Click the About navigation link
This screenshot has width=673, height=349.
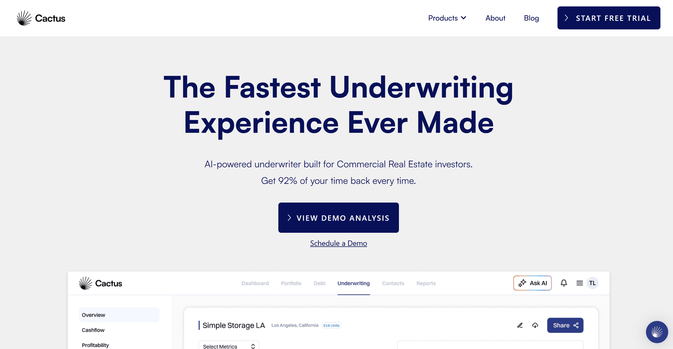point(495,18)
